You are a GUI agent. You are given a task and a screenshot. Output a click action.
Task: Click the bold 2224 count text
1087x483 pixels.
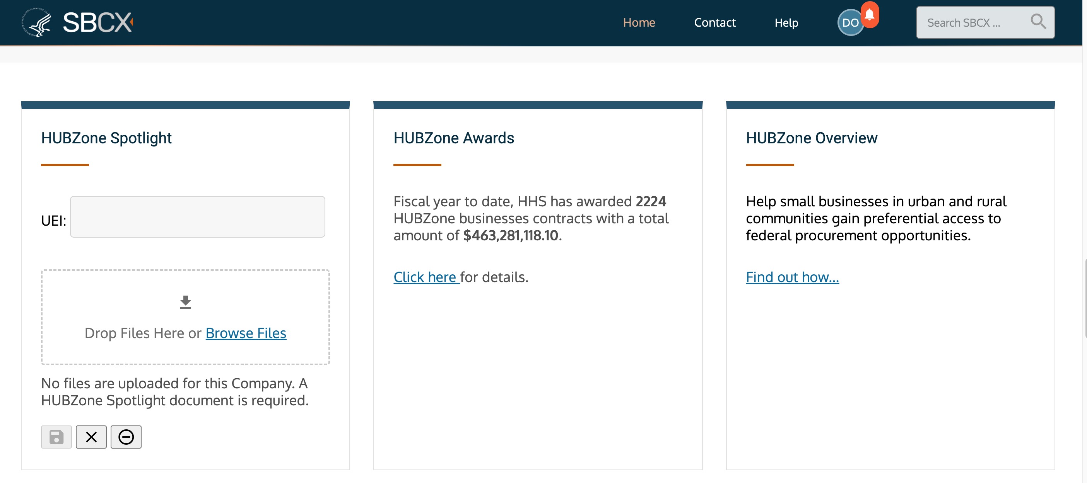point(651,201)
